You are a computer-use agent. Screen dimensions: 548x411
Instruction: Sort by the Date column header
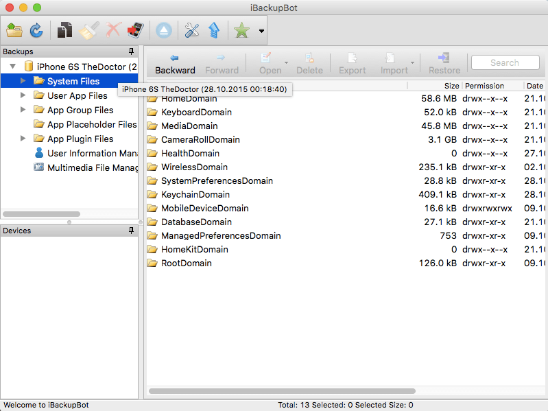(535, 86)
